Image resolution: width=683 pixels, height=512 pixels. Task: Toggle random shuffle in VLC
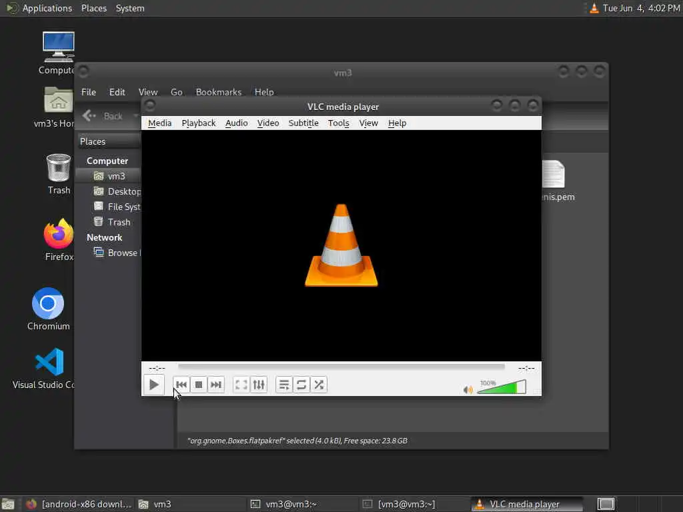(319, 385)
